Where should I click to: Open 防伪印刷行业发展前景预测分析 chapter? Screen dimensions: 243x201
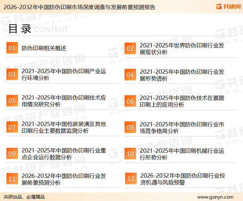pos(64,179)
